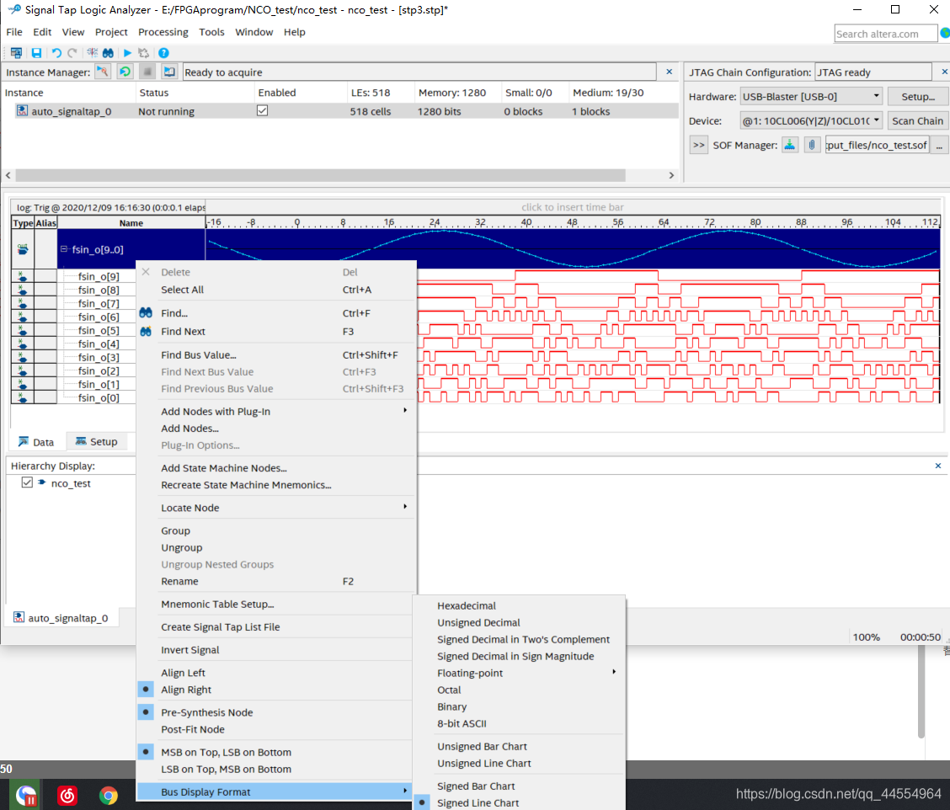Start compilation with blue play icon
The height and width of the screenshot is (810, 950).
(x=127, y=53)
